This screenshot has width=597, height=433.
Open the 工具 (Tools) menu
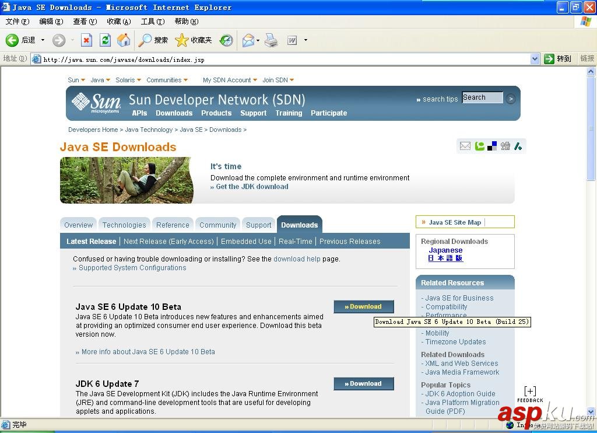coord(153,22)
